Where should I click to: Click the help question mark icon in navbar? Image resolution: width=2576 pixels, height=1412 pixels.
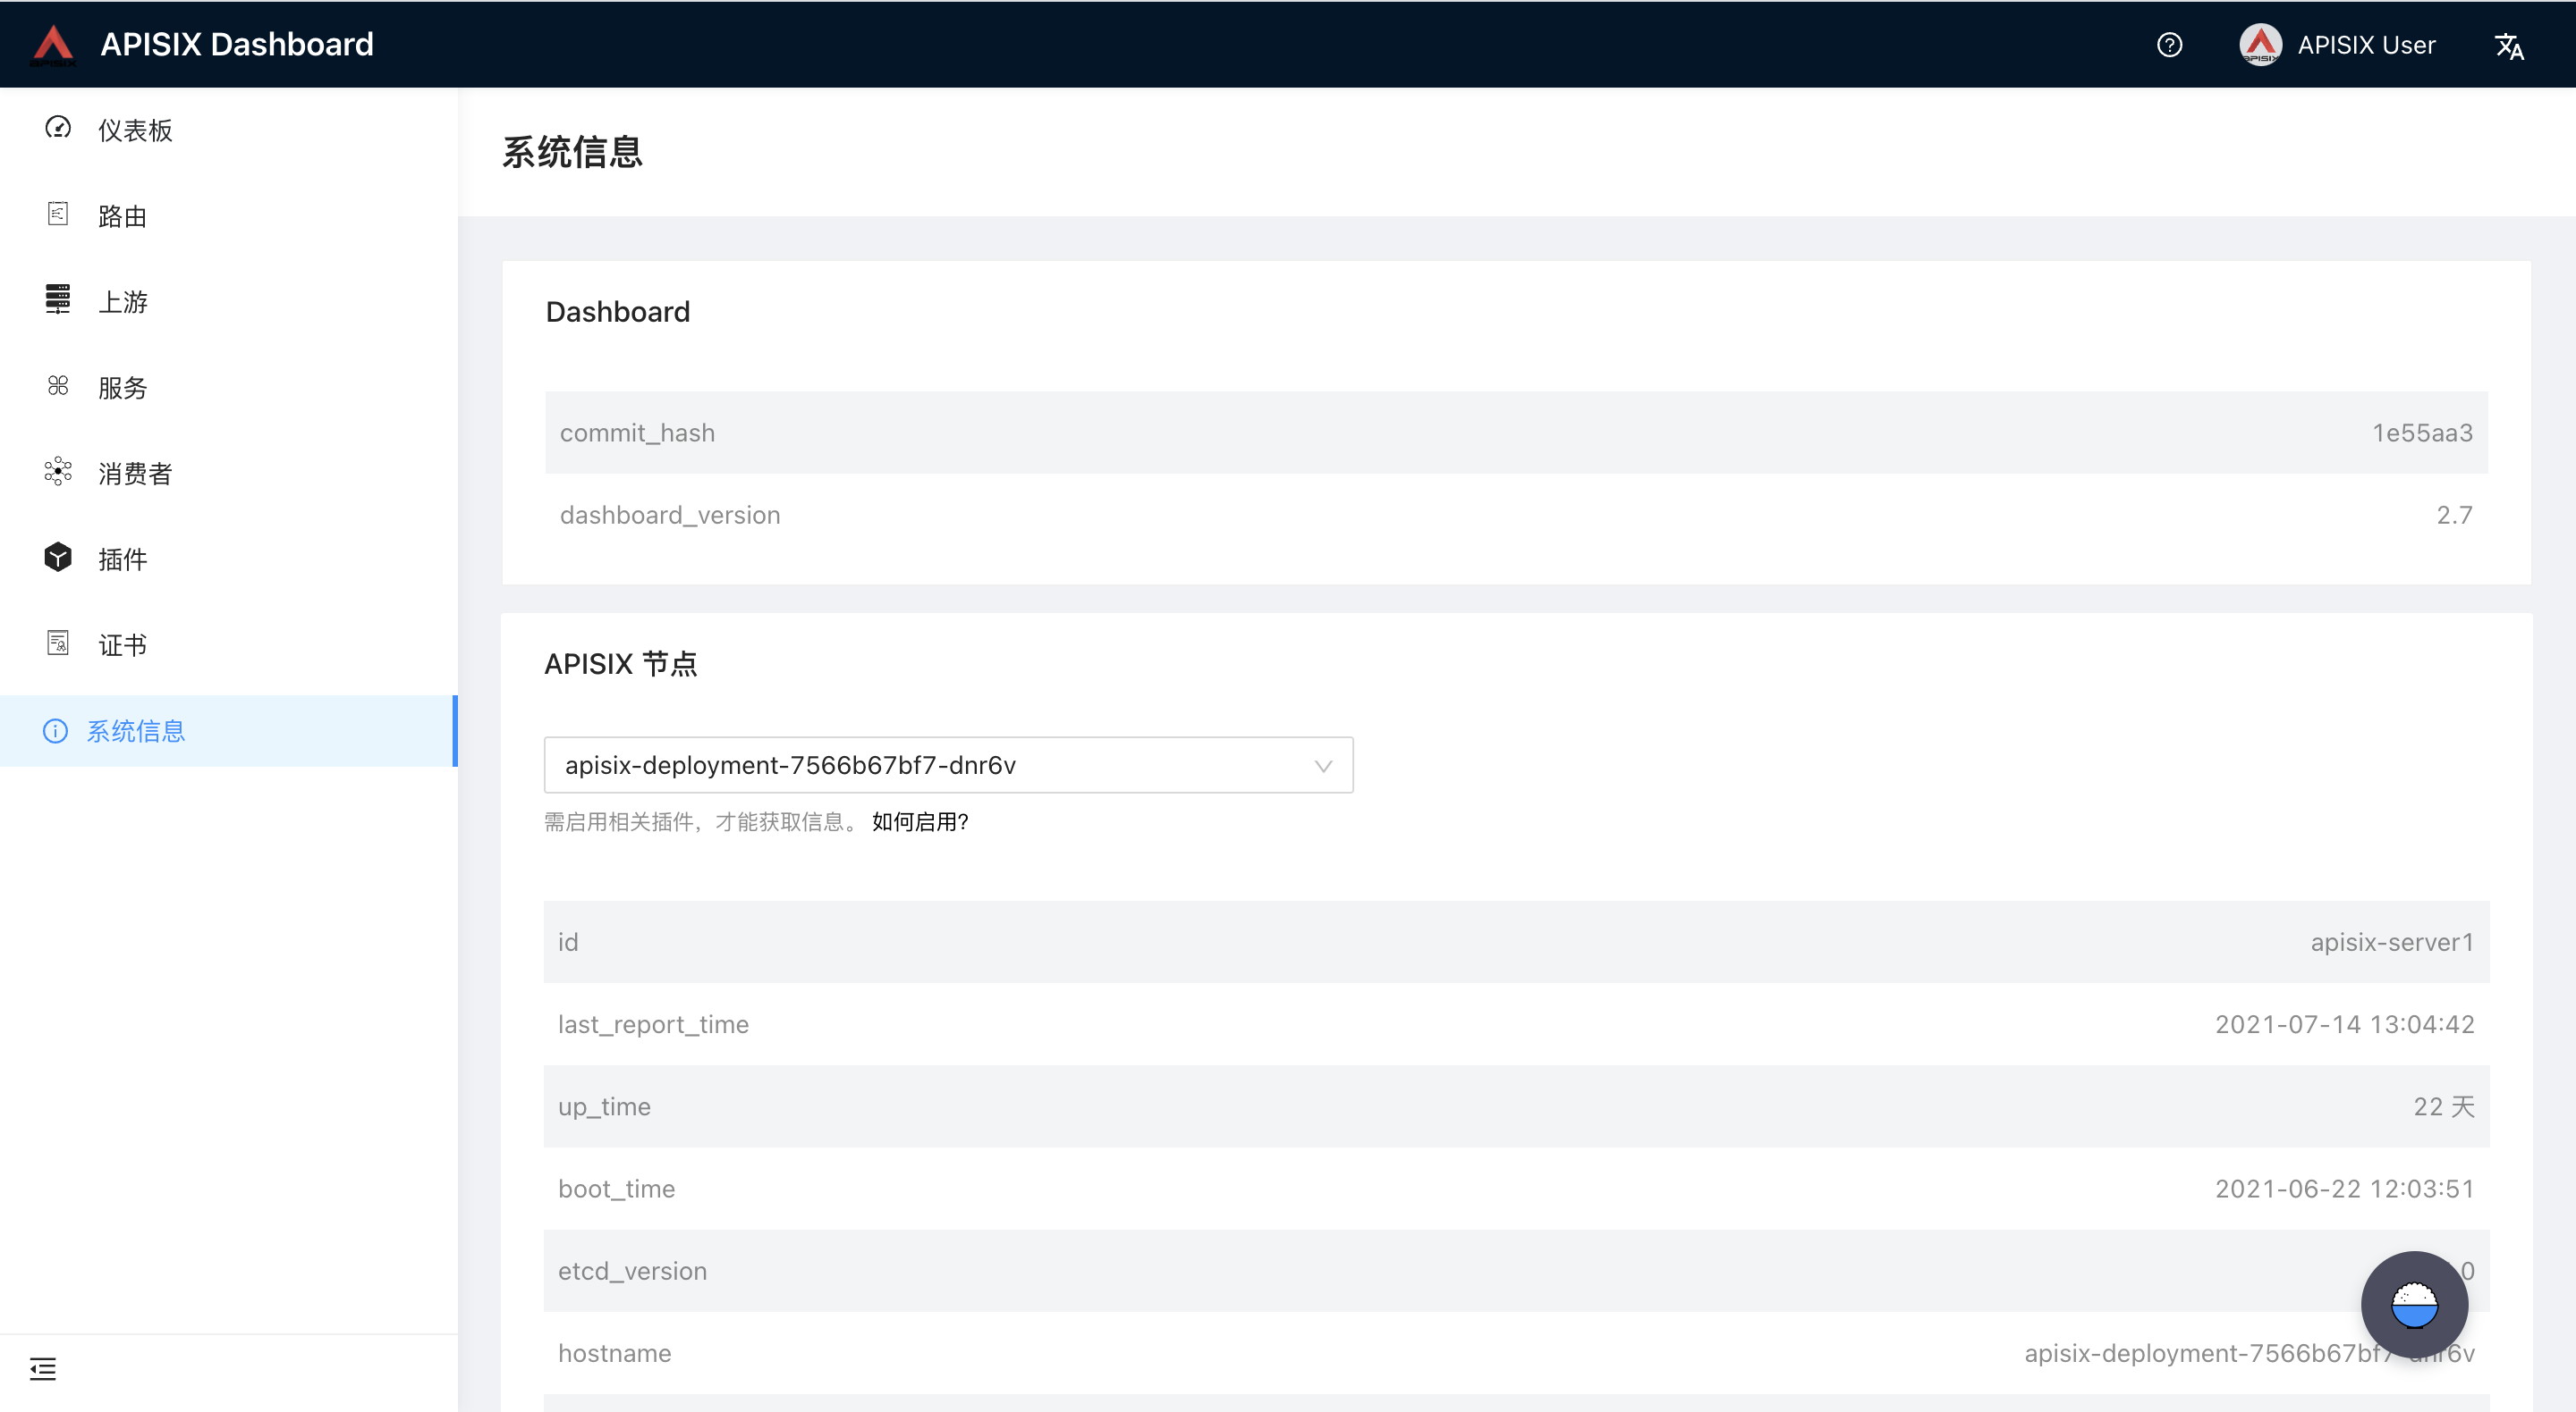point(2169,44)
